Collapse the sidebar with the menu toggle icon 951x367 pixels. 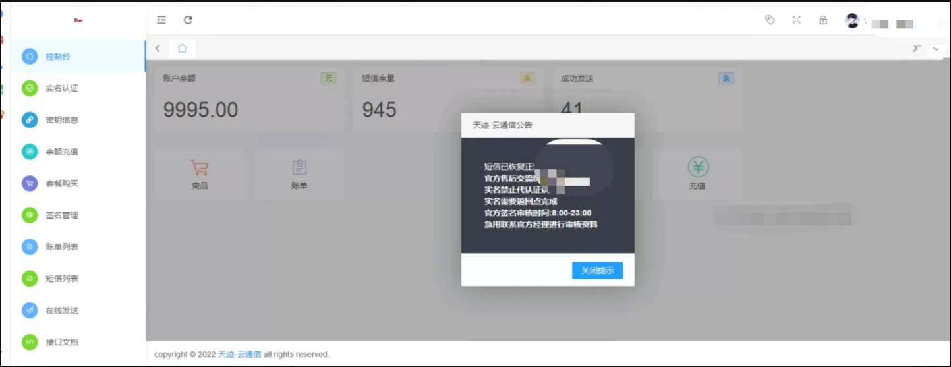(x=161, y=20)
